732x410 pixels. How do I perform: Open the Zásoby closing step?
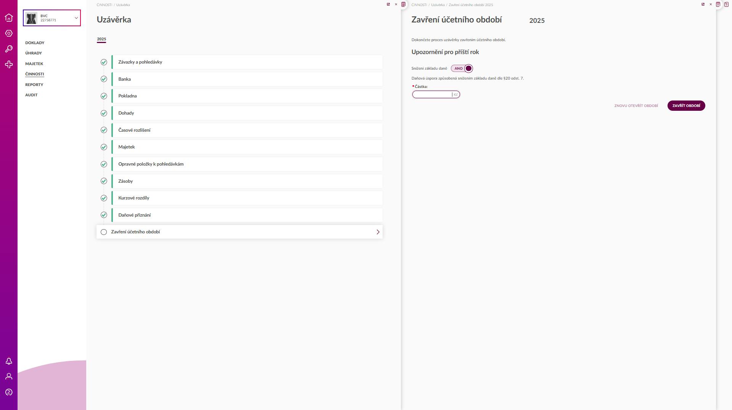[247, 181]
